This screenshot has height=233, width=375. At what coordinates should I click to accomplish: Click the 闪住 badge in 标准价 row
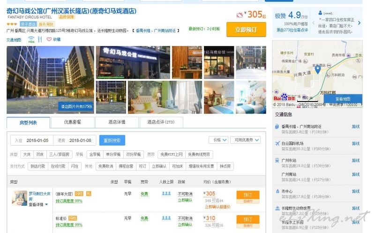(73, 218)
